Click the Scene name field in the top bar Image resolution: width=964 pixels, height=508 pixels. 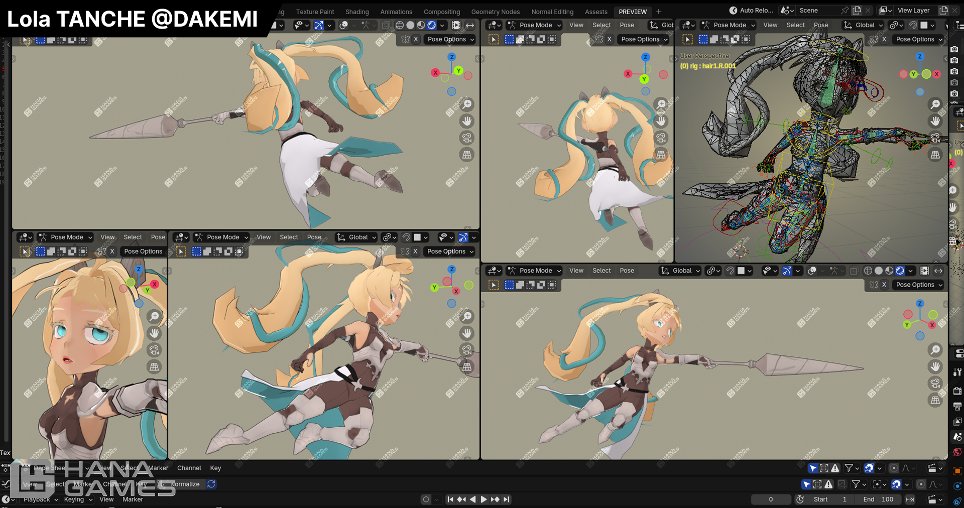click(x=817, y=11)
